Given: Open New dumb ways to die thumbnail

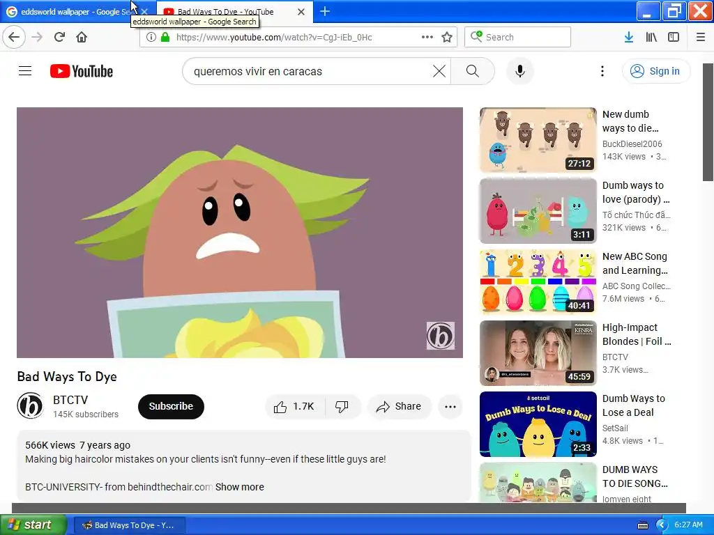Looking at the screenshot, I should click(x=538, y=139).
